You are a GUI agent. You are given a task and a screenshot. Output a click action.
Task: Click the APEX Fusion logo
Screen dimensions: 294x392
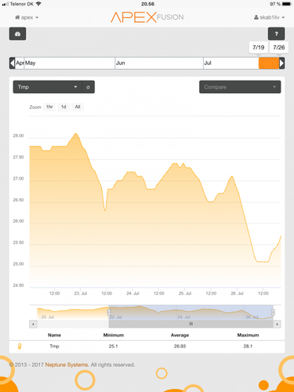147,17
